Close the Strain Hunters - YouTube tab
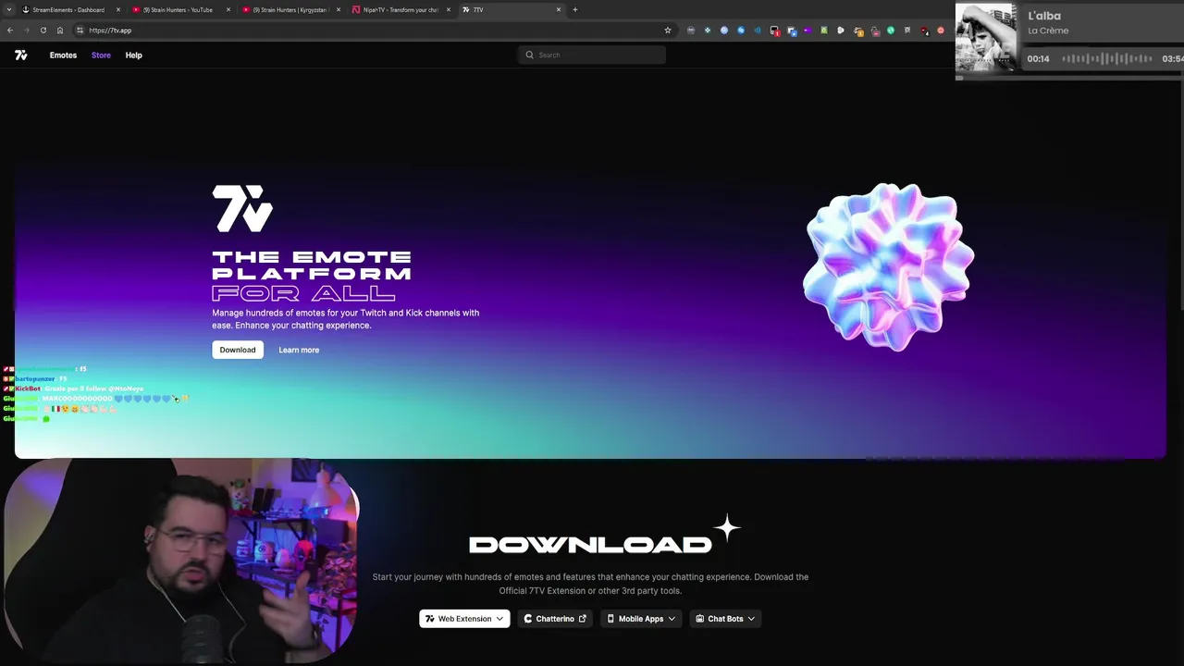This screenshot has height=666, width=1184. point(228,9)
